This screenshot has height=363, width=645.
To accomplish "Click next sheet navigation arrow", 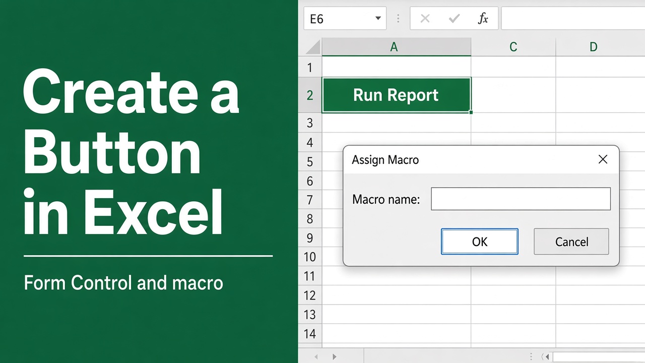I will click(334, 356).
